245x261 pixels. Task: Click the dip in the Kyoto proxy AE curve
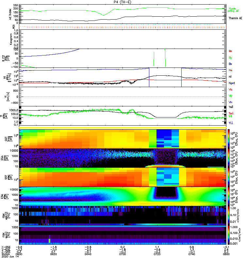pos(104,15)
